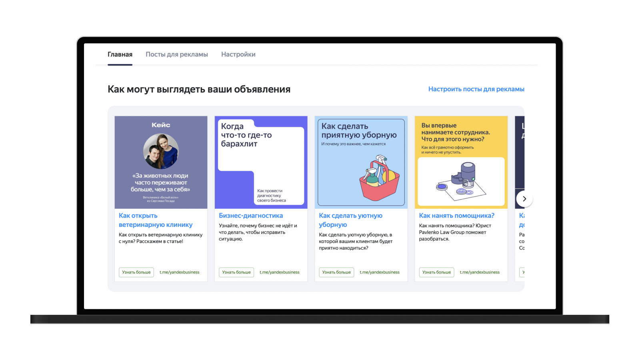Click Узнать больше on Бизнес-диагностика card
Screen dimensions: 640x360
[x=236, y=272]
